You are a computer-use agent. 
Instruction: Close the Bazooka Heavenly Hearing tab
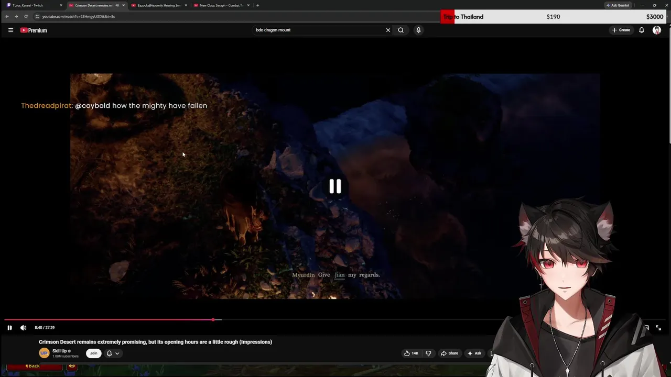pyautogui.click(x=186, y=5)
